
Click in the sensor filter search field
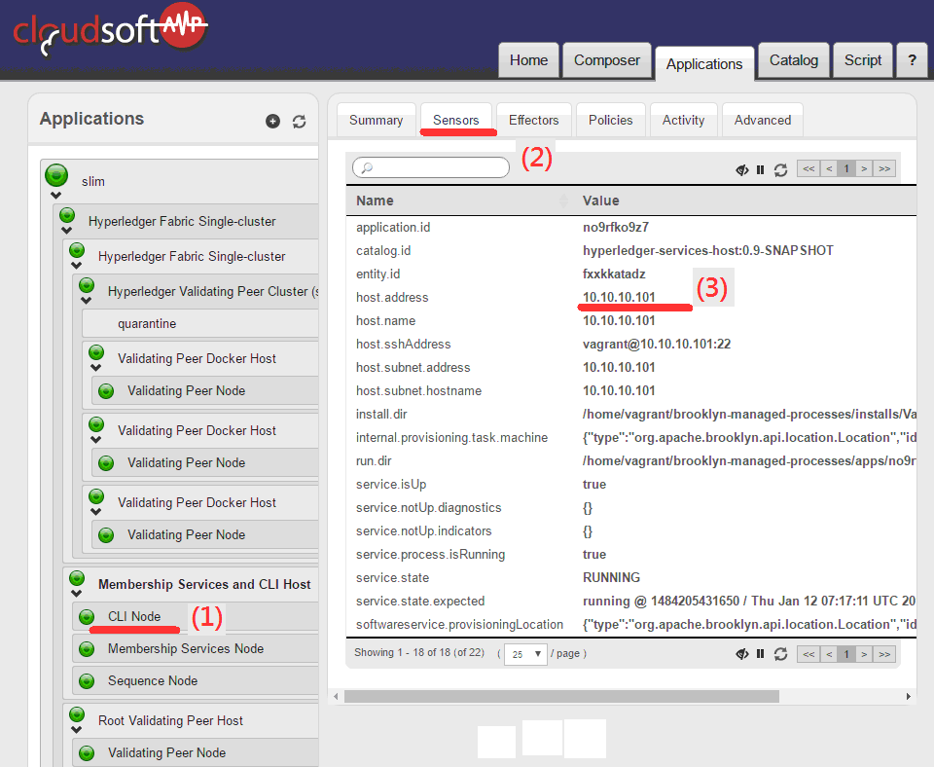(x=431, y=167)
